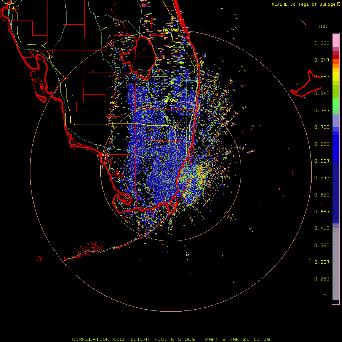This screenshot has height=342, width=342.
Task: Select the 0.520 scale value
Action: coord(322,195)
